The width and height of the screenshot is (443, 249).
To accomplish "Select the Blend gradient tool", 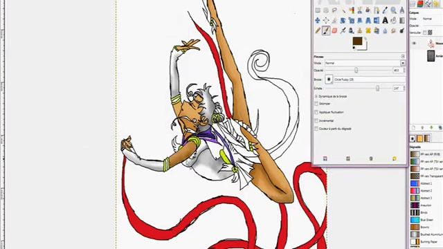I will click(401, 20).
